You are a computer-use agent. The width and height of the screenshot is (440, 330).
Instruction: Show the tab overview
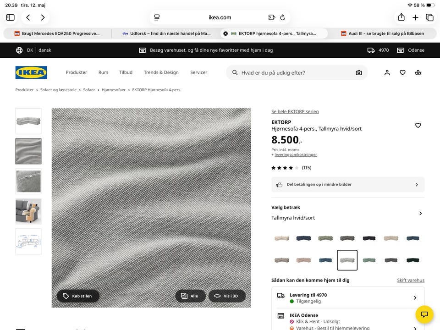point(429,17)
